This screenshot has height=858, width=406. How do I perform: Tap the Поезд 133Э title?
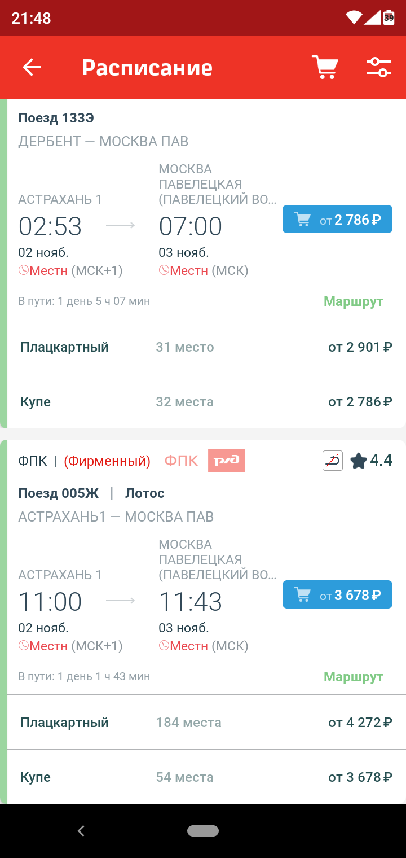(56, 118)
